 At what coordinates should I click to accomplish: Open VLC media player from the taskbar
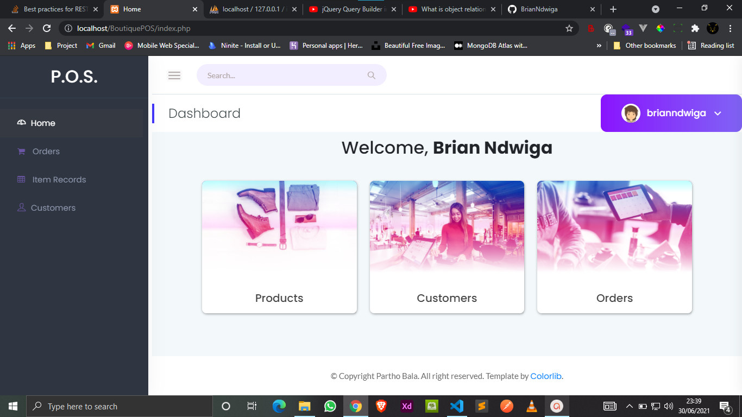pyautogui.click(x=532, y=406)
